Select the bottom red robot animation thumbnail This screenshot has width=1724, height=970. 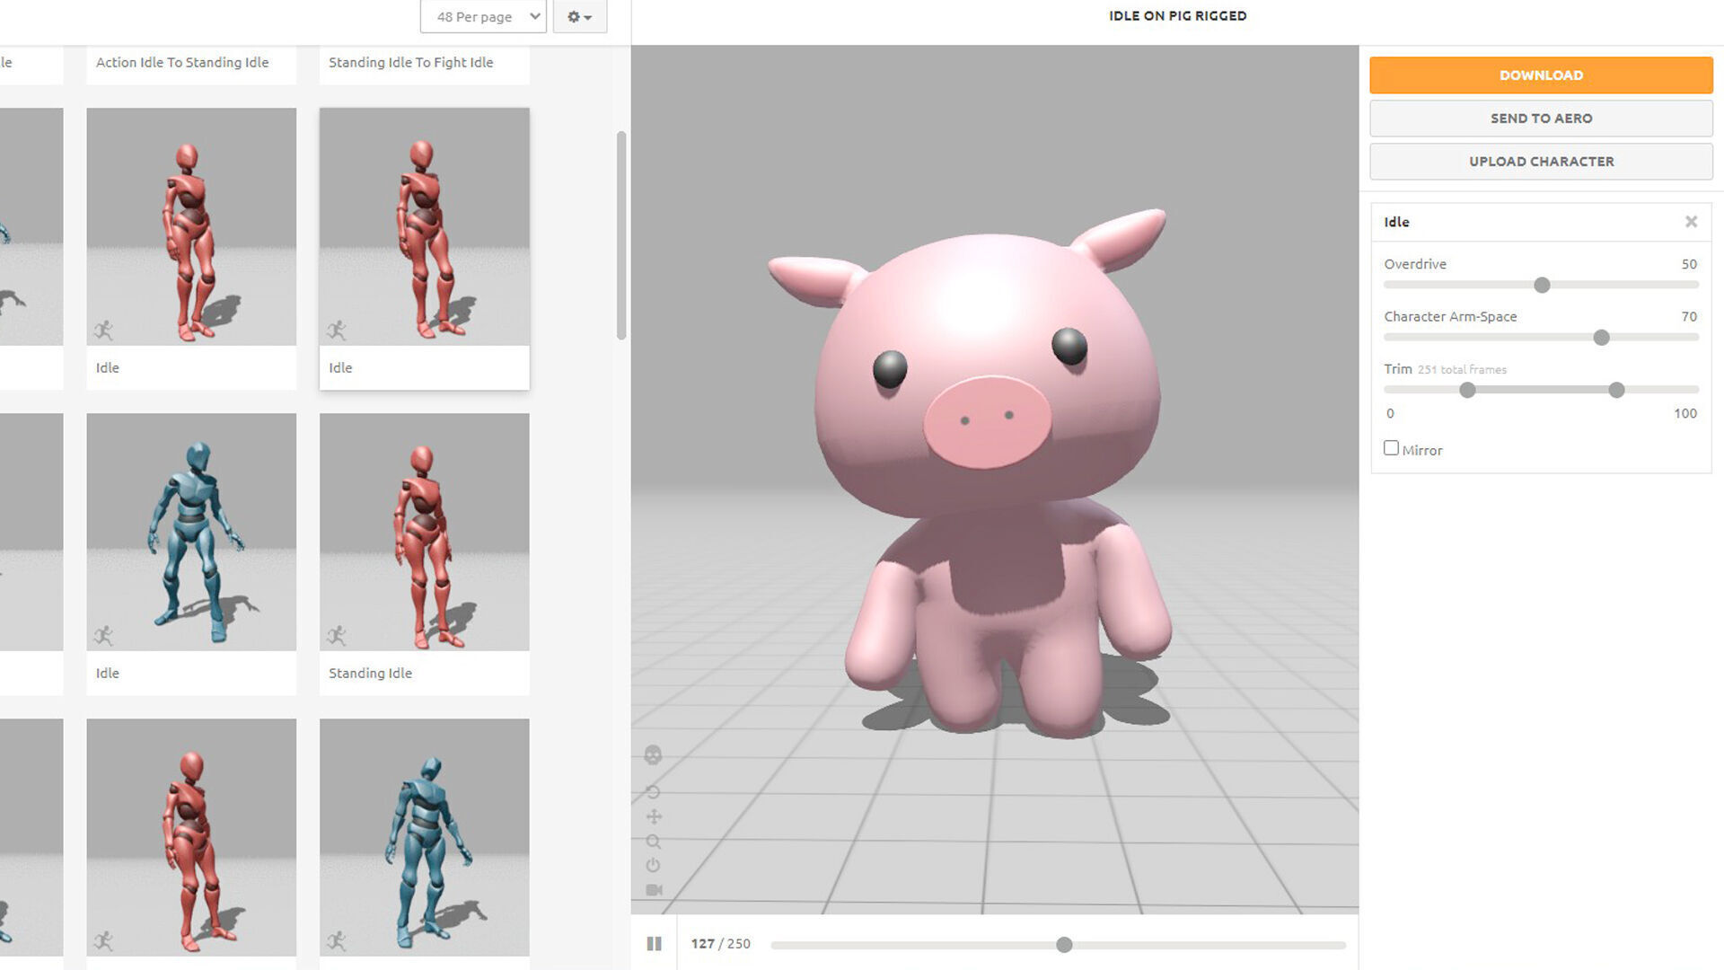pyautogui.click(x=191, y=837)
